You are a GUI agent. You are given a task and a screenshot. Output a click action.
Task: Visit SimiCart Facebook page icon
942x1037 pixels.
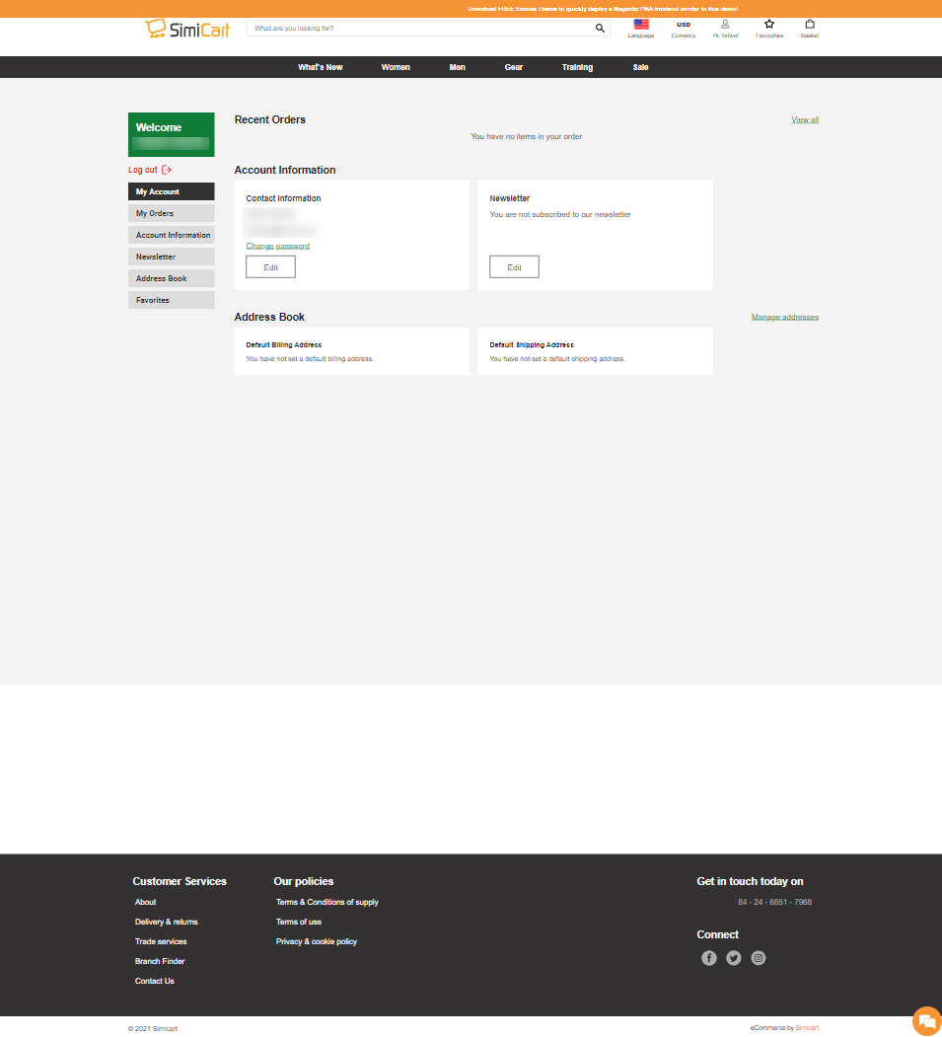708,958
